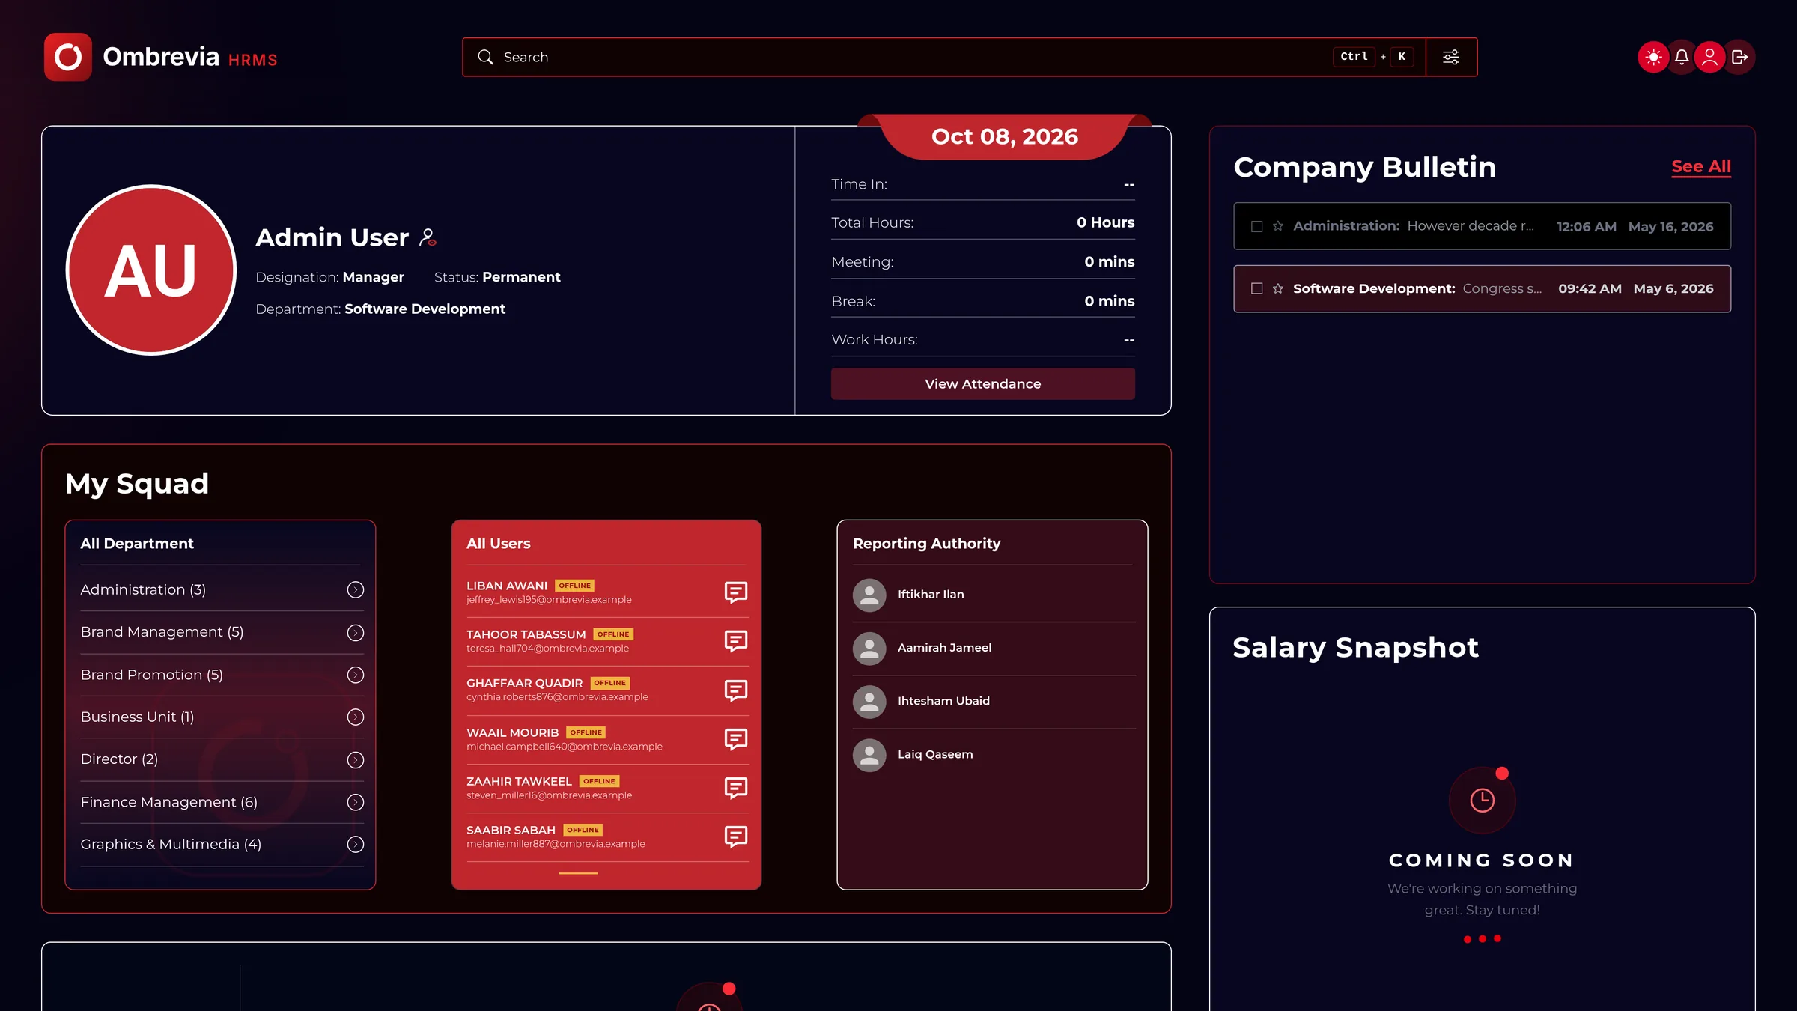The width and height of the screenshot is (1797, 1011).
Task: Check the Administration bulletin checkbox
Action: click(x=1257, y=226)
